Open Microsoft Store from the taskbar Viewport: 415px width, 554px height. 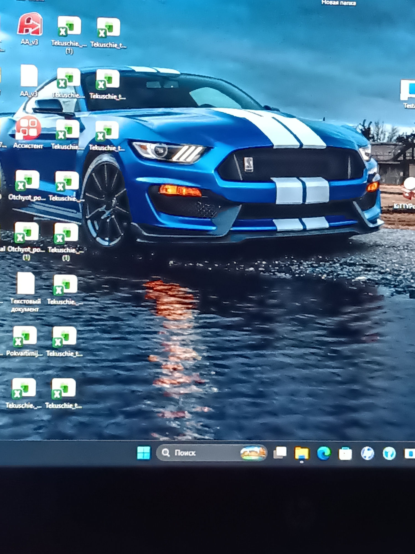click(345, 453)
